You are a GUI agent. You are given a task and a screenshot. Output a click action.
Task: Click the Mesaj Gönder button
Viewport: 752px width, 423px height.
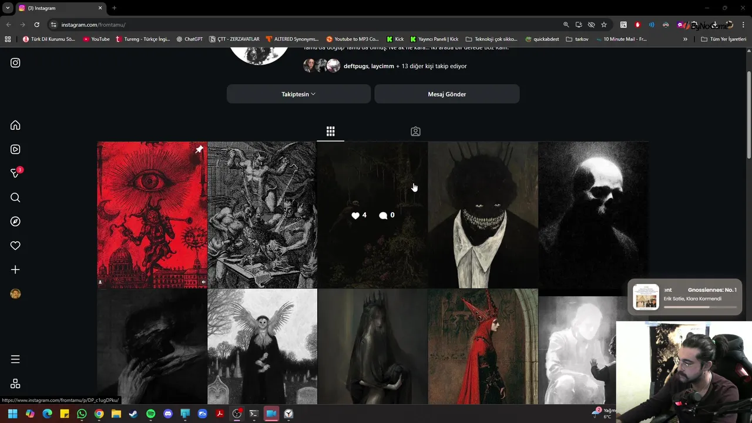click(x=446, y=94)
